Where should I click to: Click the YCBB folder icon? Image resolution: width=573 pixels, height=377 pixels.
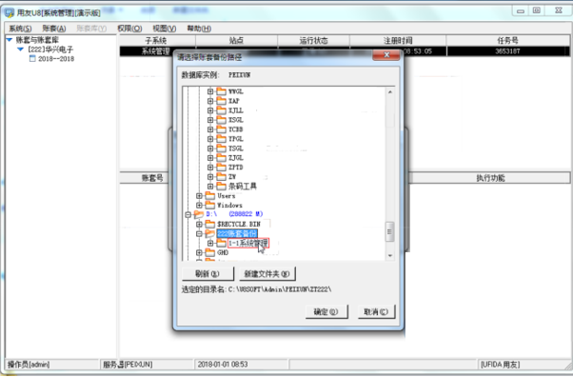tap(221, 129)
